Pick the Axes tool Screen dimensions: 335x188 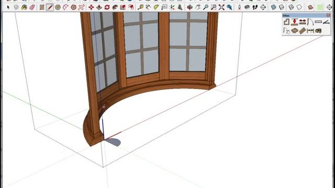tap(172, 7)
